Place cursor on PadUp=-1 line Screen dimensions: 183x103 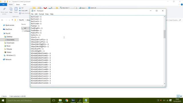[x=35, y=26]
